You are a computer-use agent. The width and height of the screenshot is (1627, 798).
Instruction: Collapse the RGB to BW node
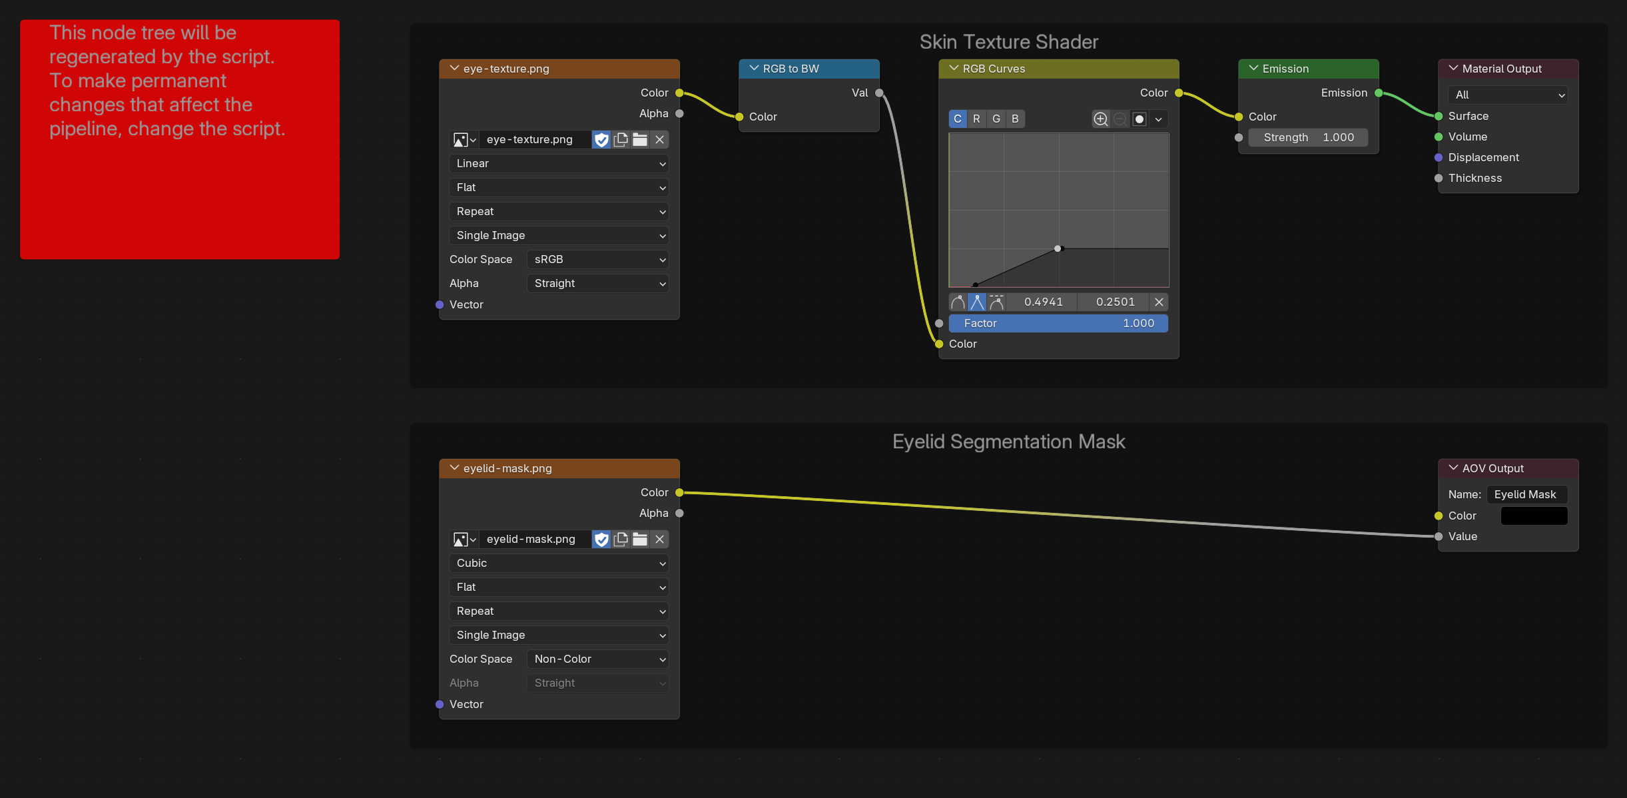click(755, 69)
